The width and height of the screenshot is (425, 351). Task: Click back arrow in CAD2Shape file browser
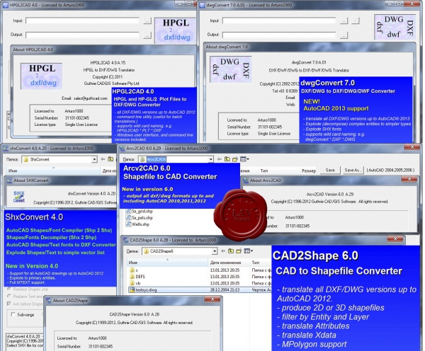(x=223, y=251)
